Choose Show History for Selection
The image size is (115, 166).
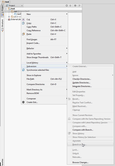pos(84,137)
